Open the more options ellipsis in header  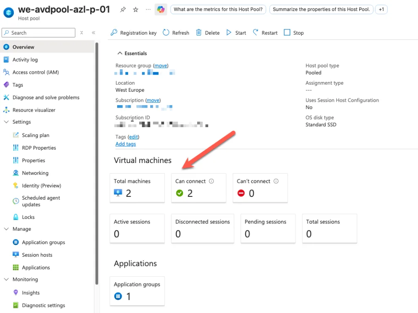point(148,10)
